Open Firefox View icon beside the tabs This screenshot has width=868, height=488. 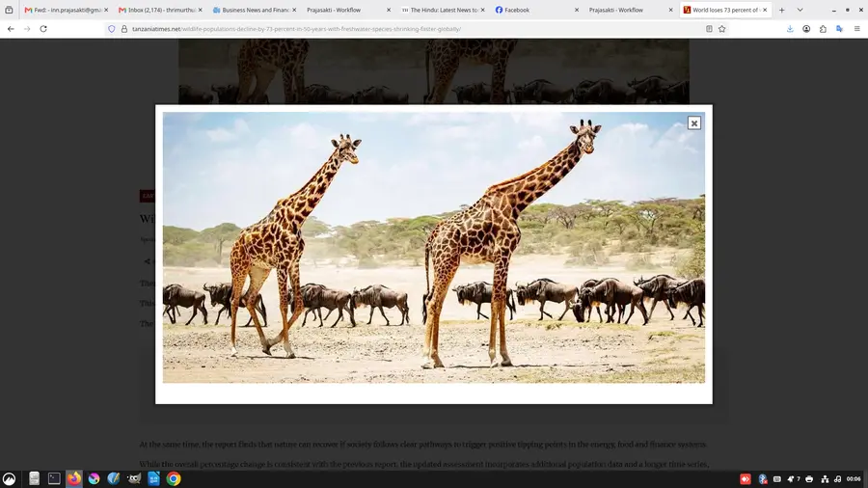[9, 10]
